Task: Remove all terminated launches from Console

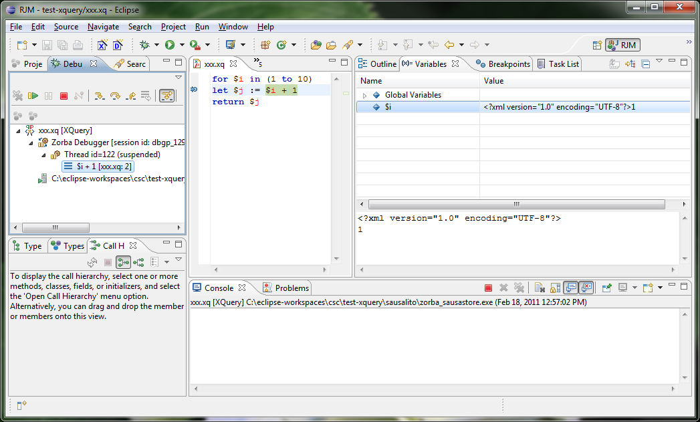Action: click(x=519, y=288)
